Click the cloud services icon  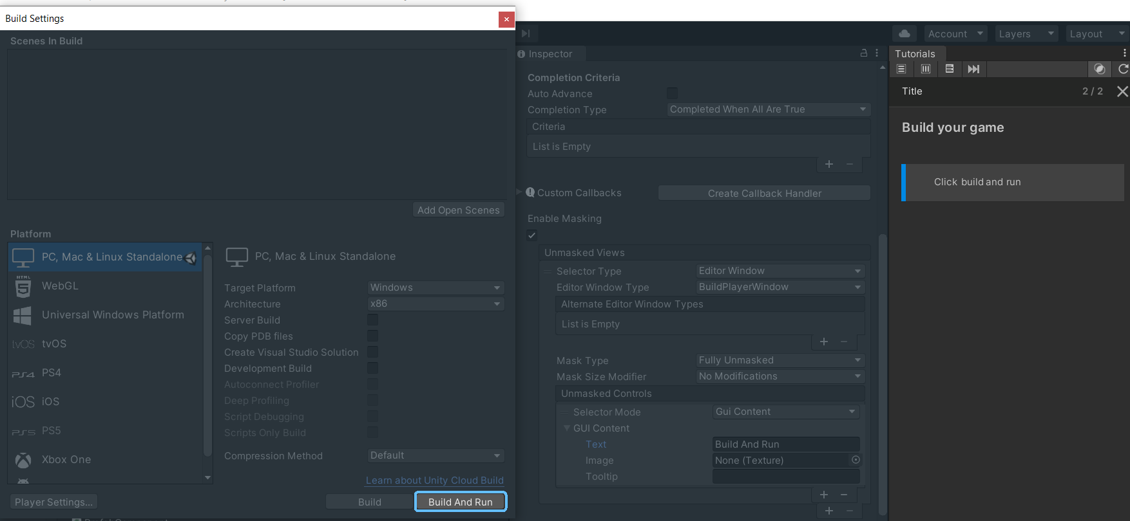pos(905,33)
